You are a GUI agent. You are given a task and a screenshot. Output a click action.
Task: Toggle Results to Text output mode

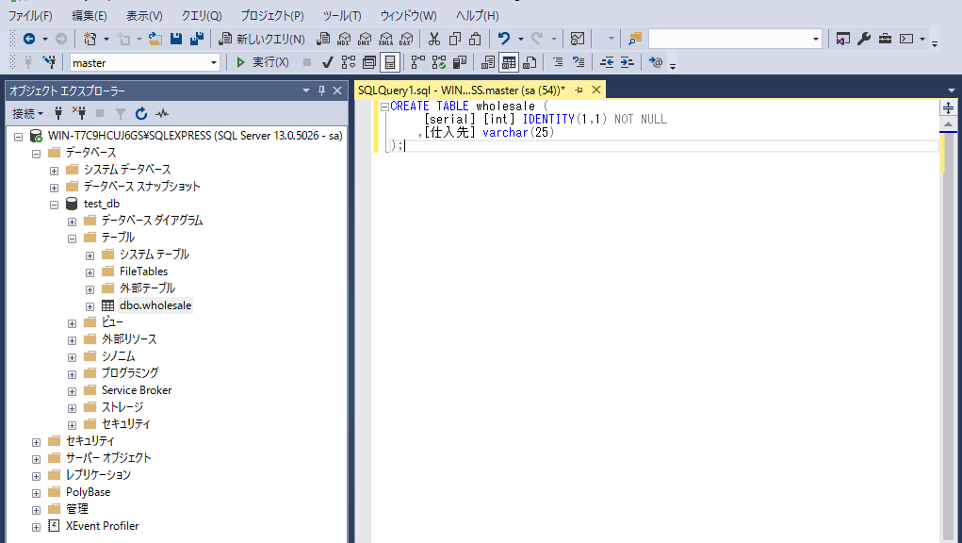tap(487, 62)
